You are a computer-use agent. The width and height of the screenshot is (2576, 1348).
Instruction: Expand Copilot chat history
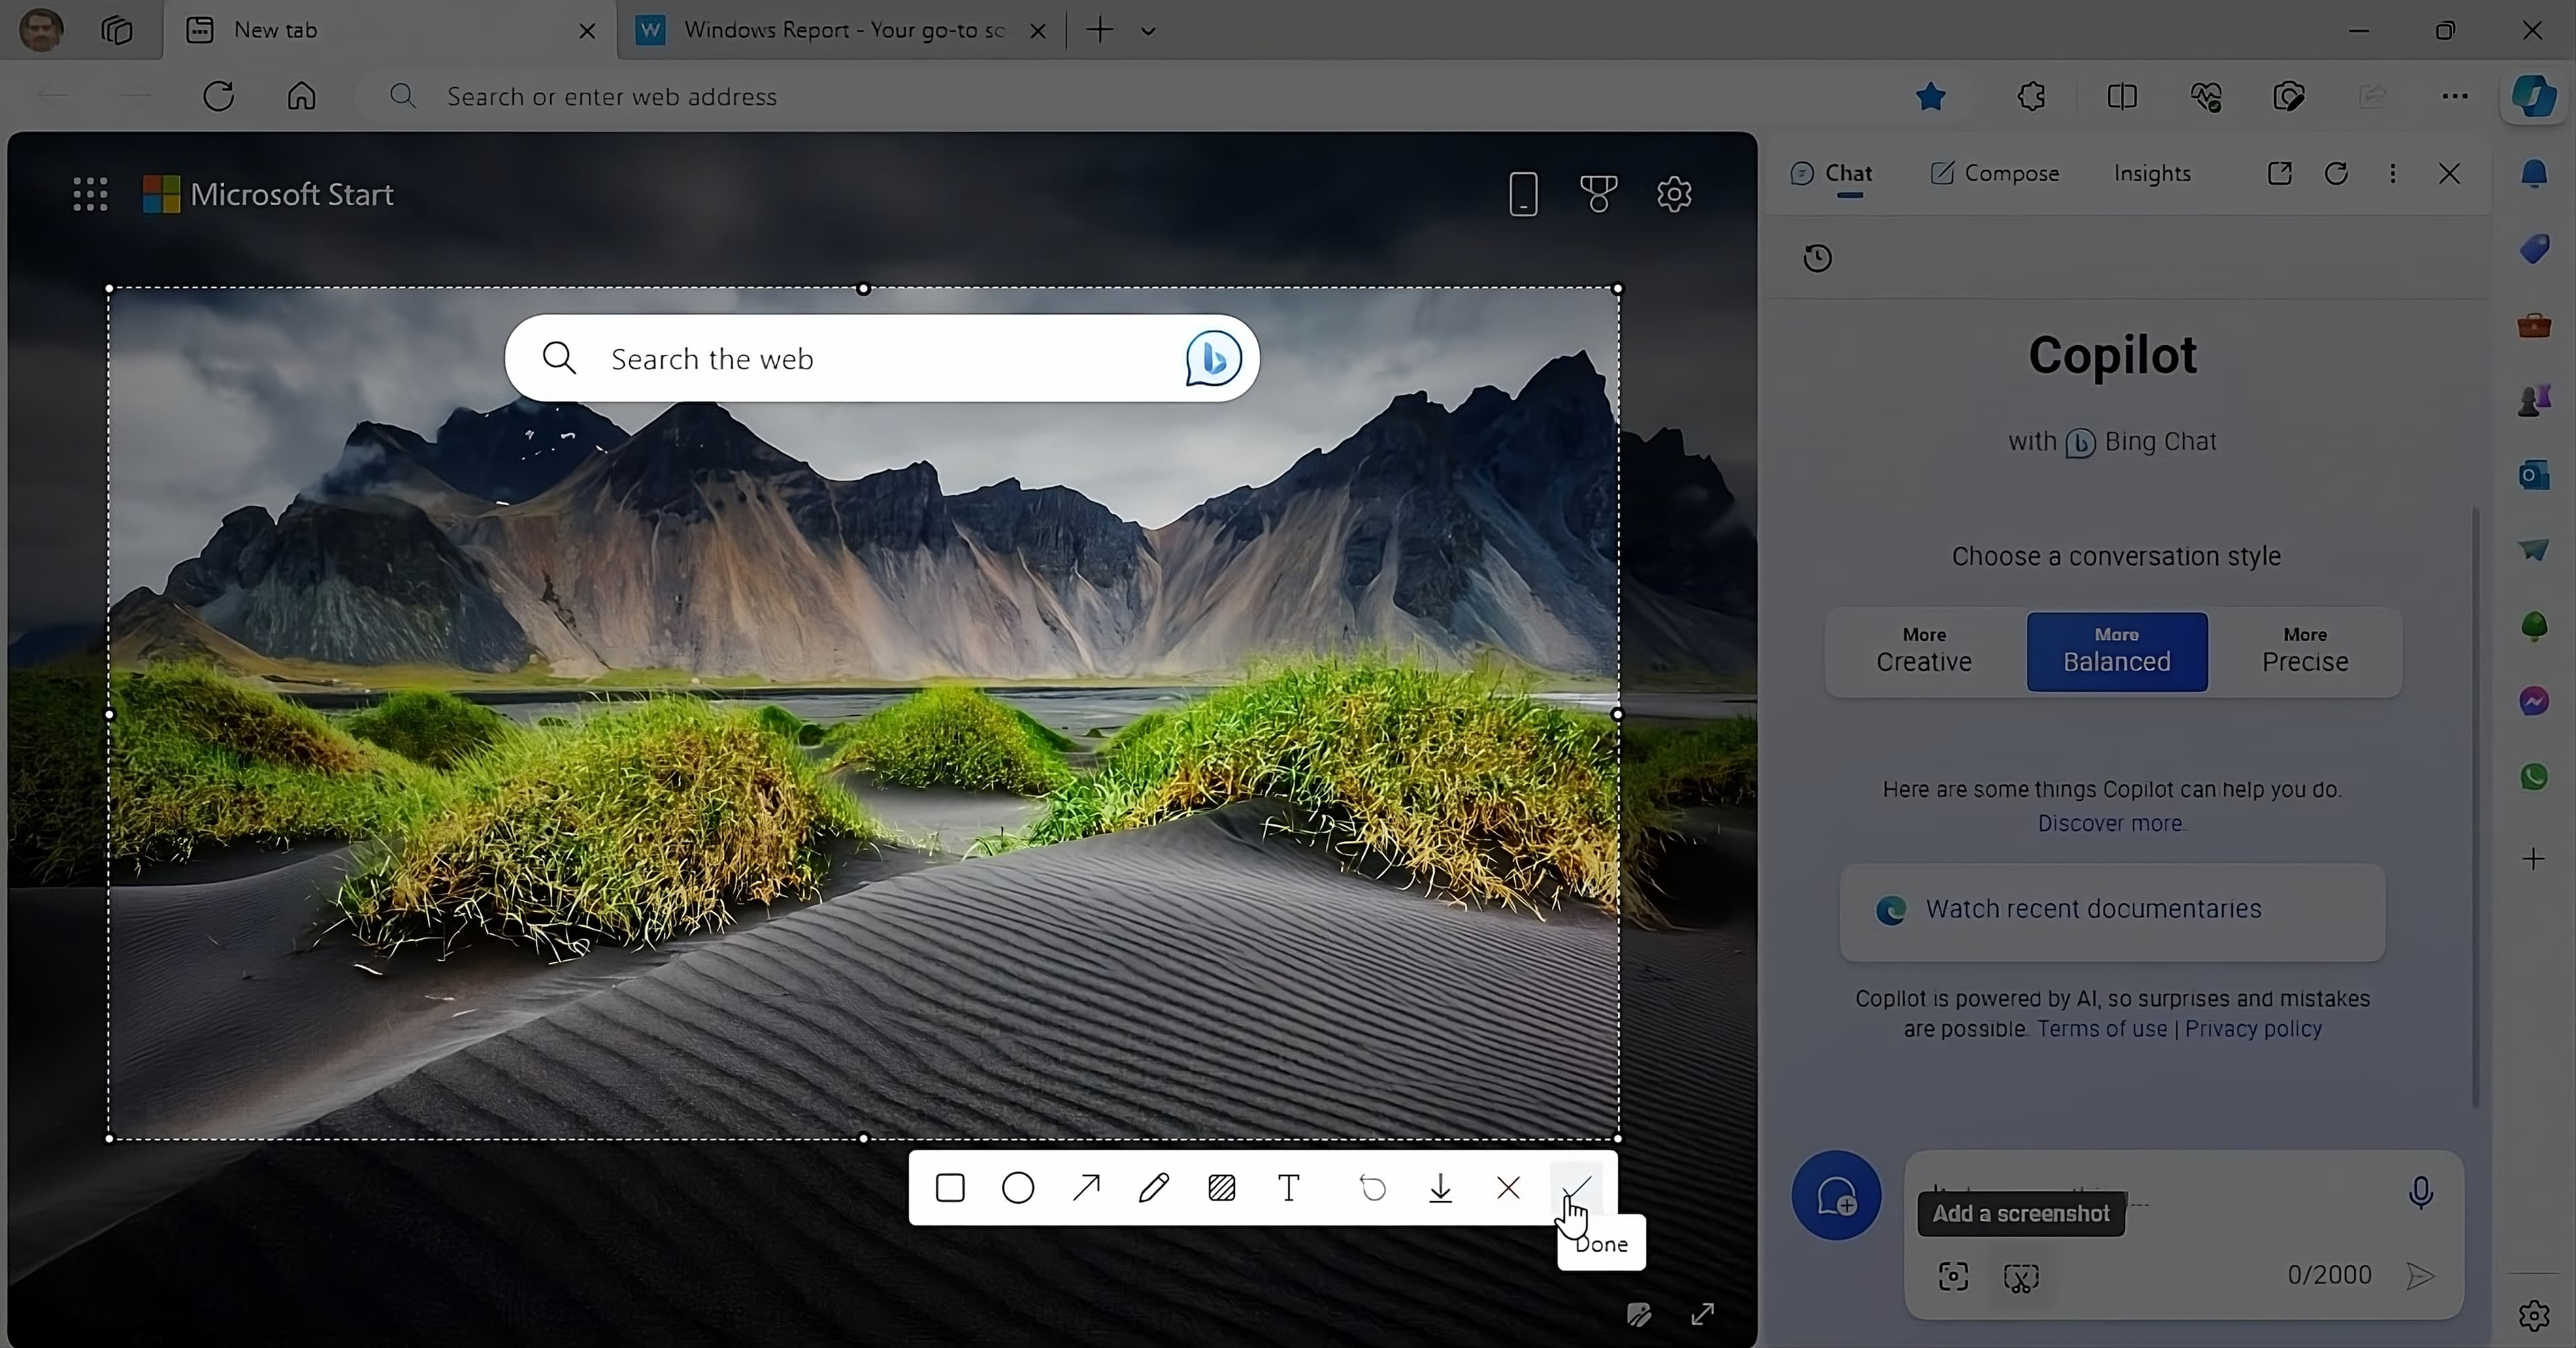[1817, 257]
